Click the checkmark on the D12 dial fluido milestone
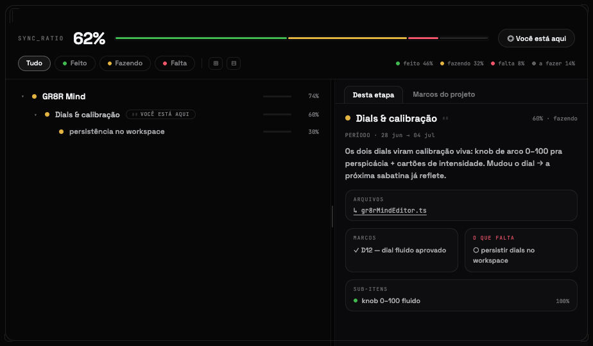This screenshot has width=593, height=346. click(x=356, y=251)
